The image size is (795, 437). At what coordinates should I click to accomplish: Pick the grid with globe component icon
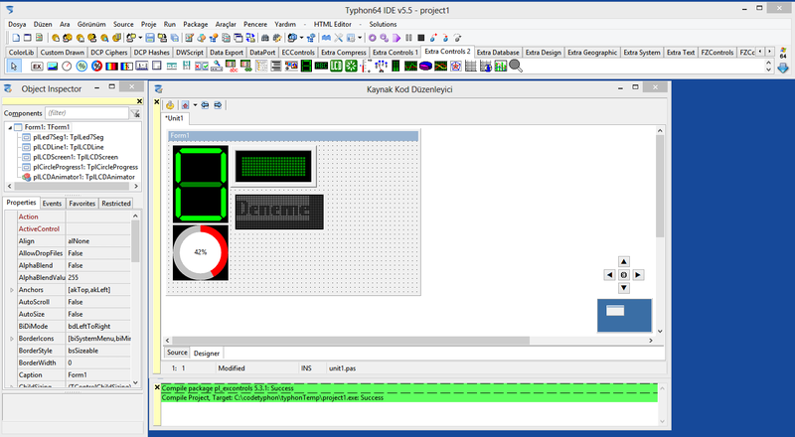pos(486,66)
